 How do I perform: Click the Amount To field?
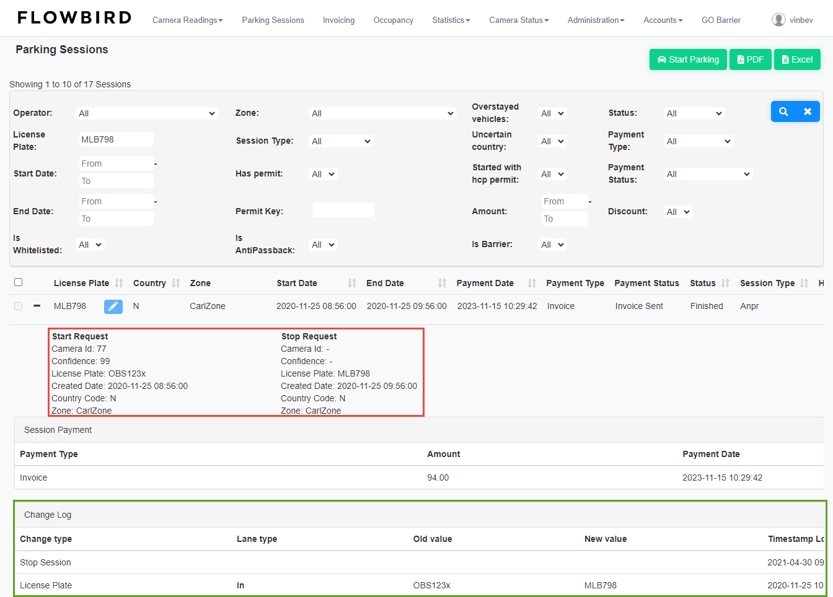(x=564, y=219)
